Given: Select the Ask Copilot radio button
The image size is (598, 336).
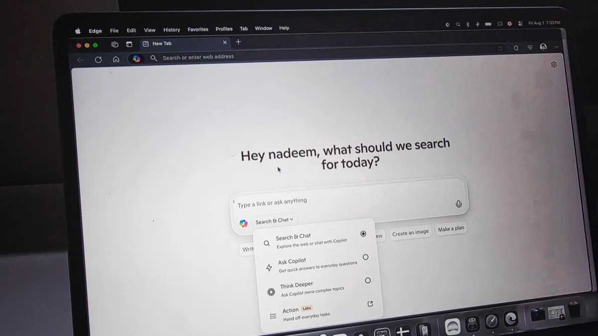Looking at the screenshot, I should (365, 257).
